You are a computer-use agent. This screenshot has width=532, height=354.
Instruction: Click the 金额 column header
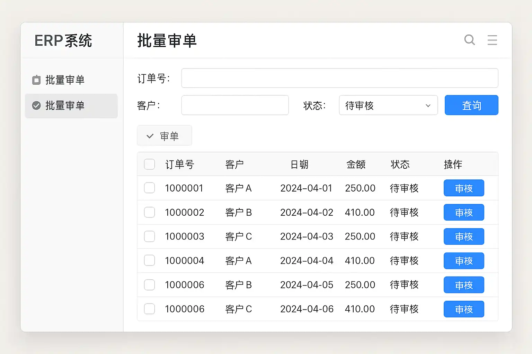click(x=356, y=164)
